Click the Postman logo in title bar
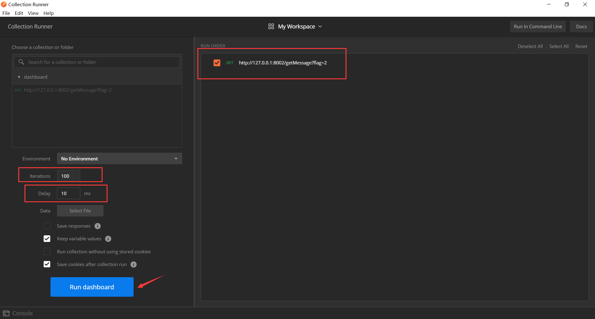This screenshot has width=595, height=319. [4, 4]
